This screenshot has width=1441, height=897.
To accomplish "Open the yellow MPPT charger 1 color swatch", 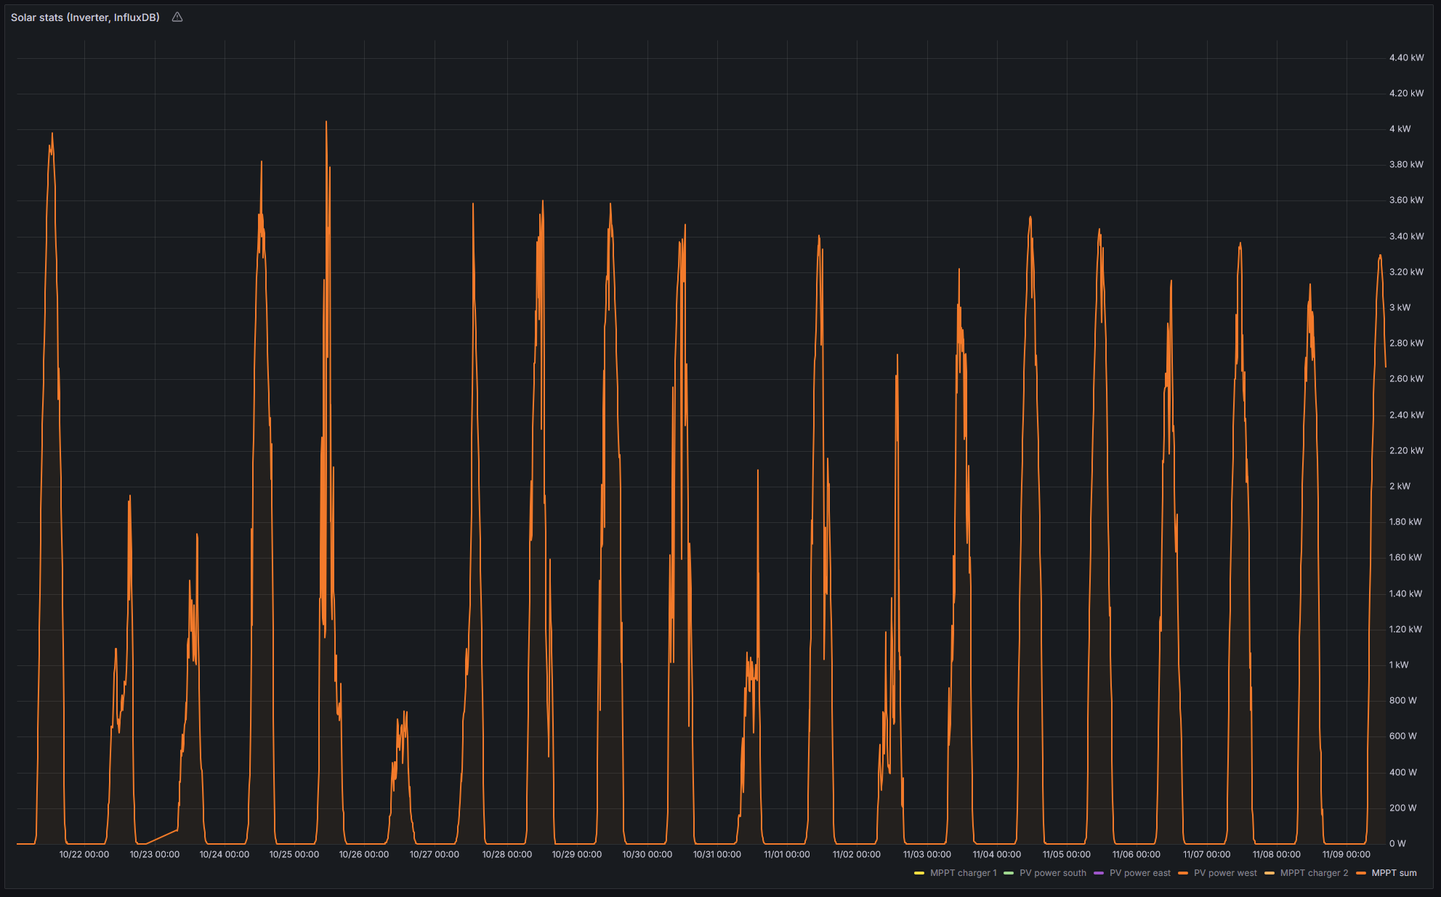I will 919,873.
